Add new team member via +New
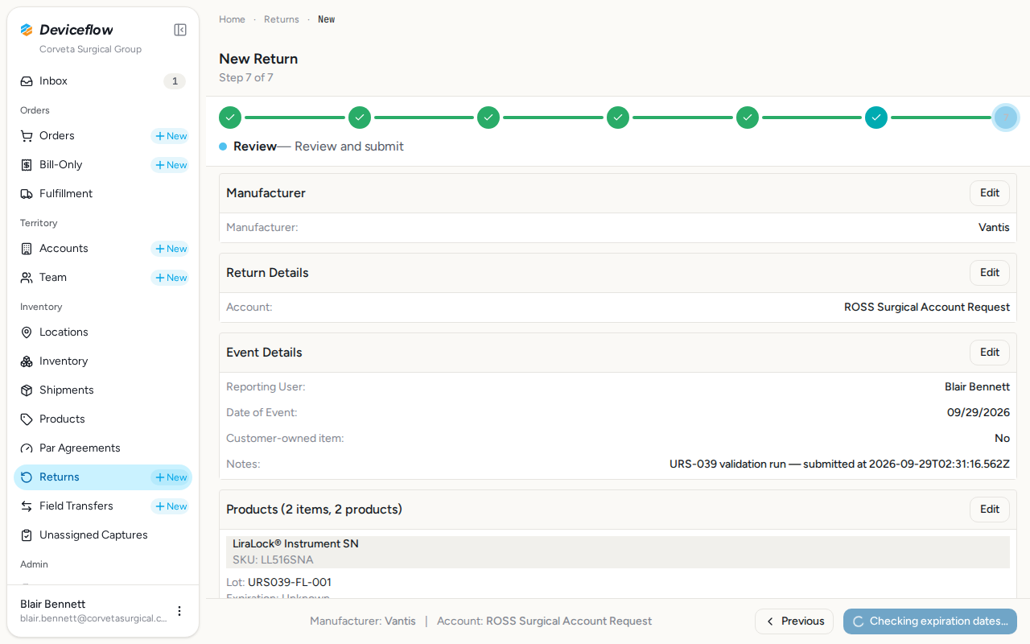The image size is (1030, 644). [x=171, y=278]
